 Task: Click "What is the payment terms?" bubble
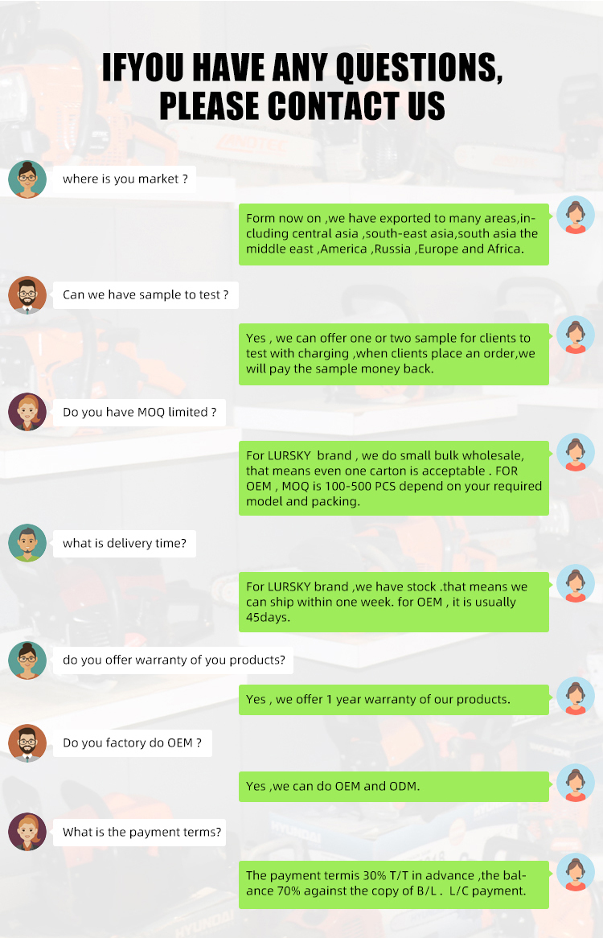click(139, 832)
